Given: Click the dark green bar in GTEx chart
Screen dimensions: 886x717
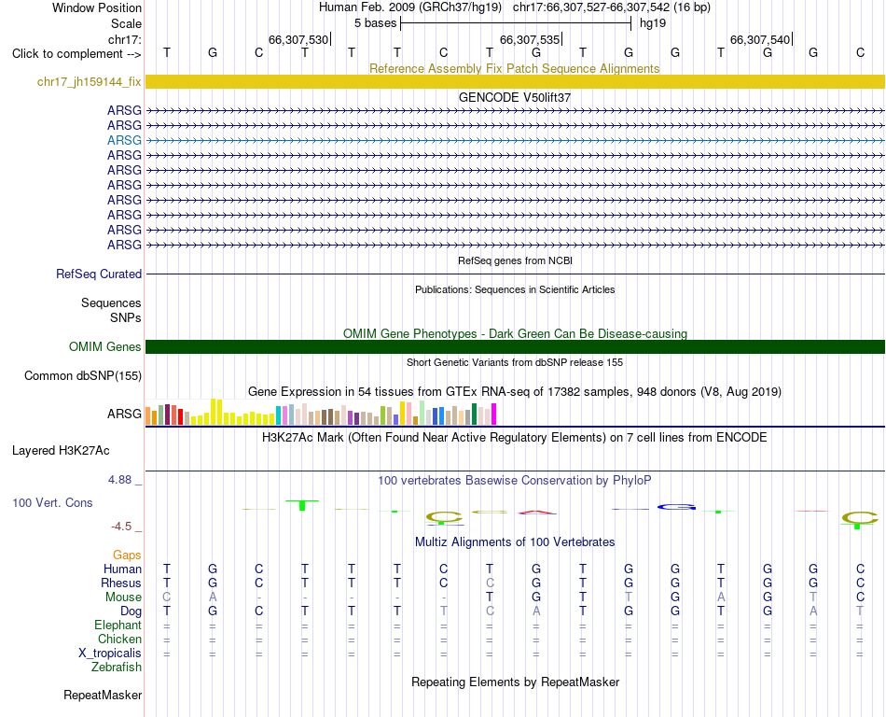Looking at the screenshot, I should pyautogui.click(x=474, y=414).
